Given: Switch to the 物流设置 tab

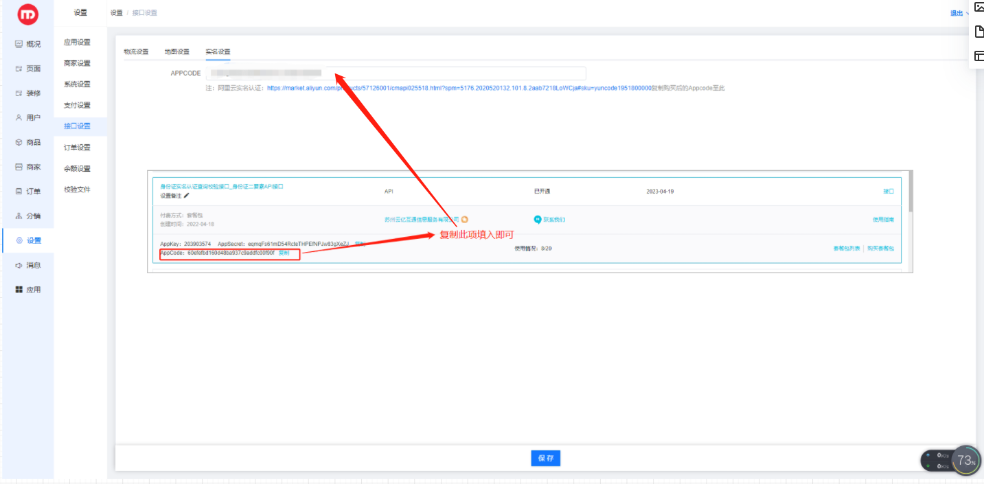Looking at the screenshot, I should click(x=136, y=51).
